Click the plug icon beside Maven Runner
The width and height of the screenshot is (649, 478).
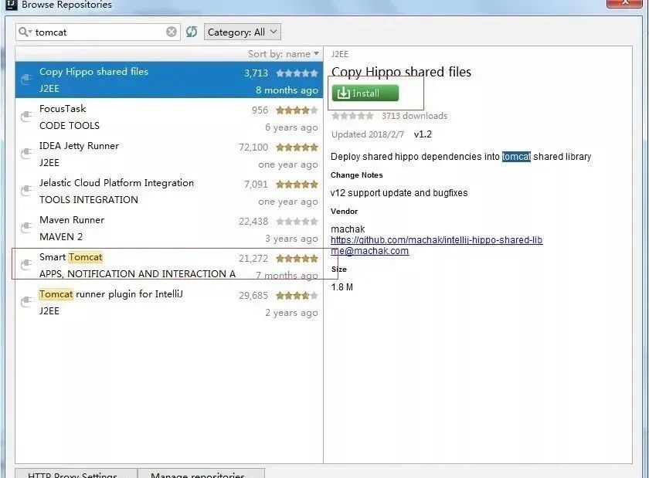(x=26, y=227)
